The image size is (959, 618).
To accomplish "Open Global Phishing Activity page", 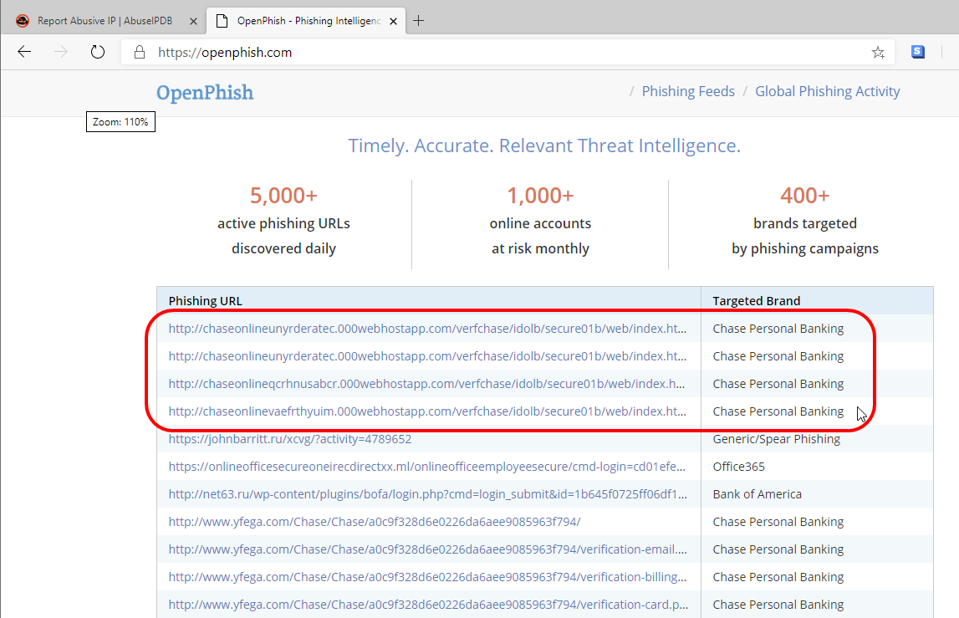I will point(828,91).
